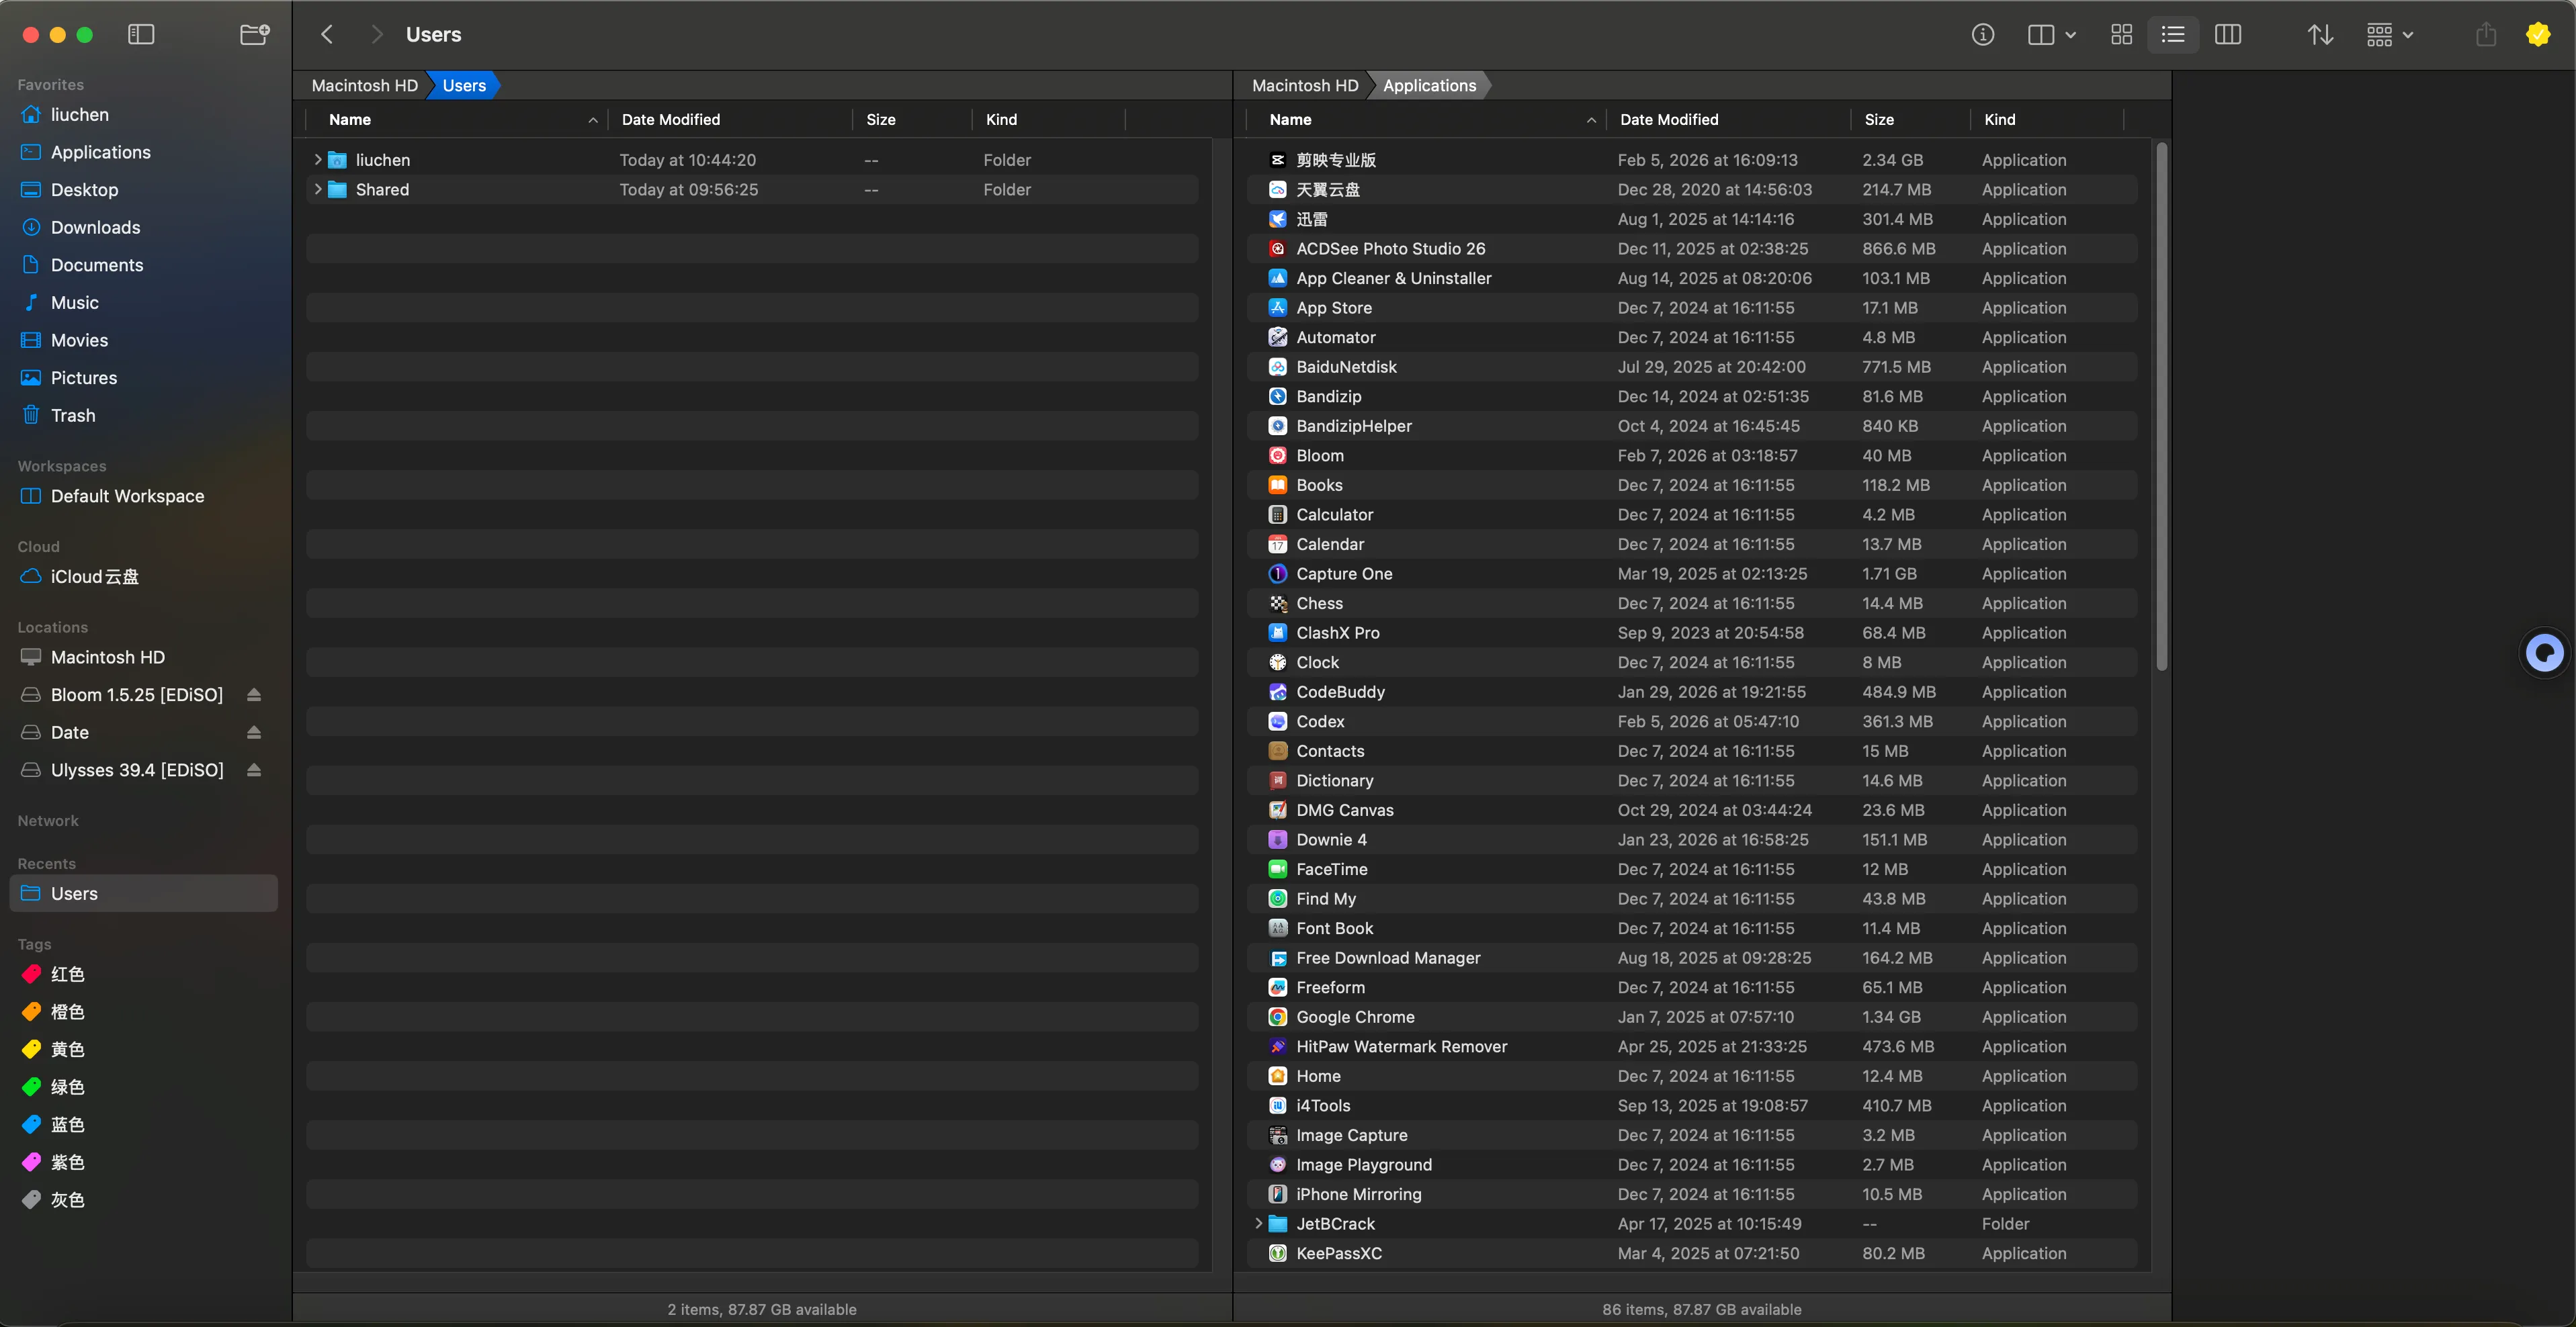Click the up-down sort arrows icon
The width and height of the screenshot is (2576, 1327).
[2320, 35]
